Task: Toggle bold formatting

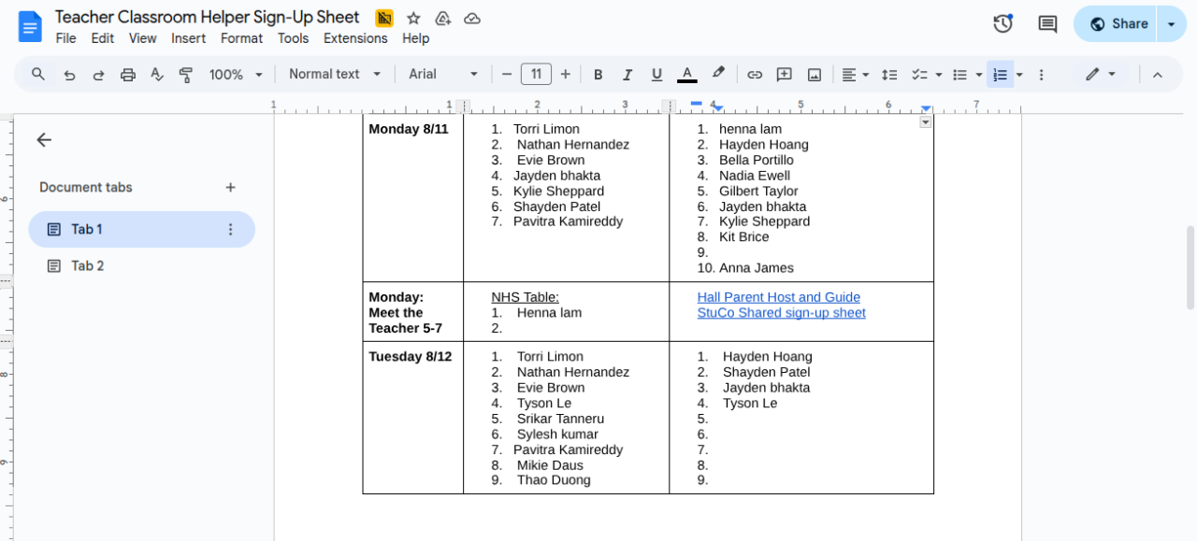Action: [598, 75]
